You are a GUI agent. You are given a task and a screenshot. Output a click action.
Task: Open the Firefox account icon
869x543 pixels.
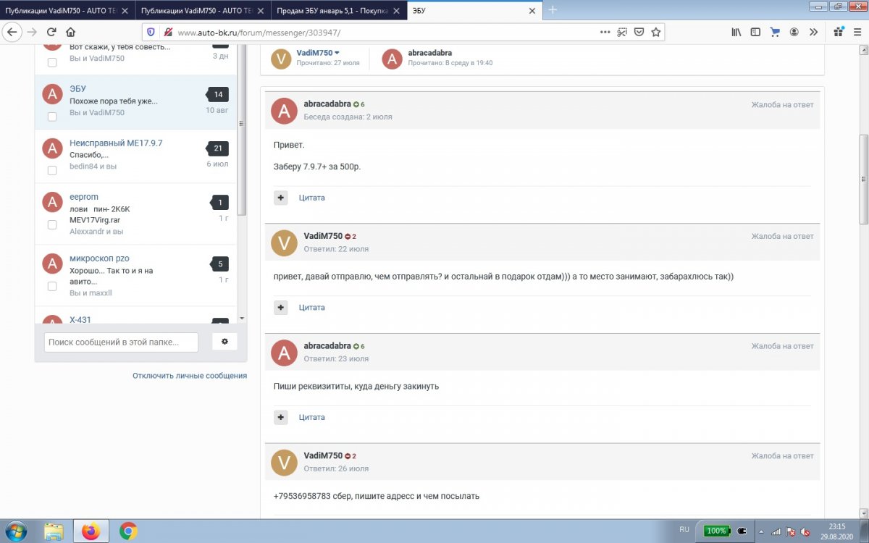click(x=794, y=32)
